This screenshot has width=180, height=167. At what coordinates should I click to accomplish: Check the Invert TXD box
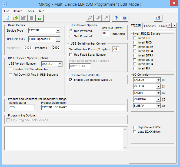tap(135, 38)
